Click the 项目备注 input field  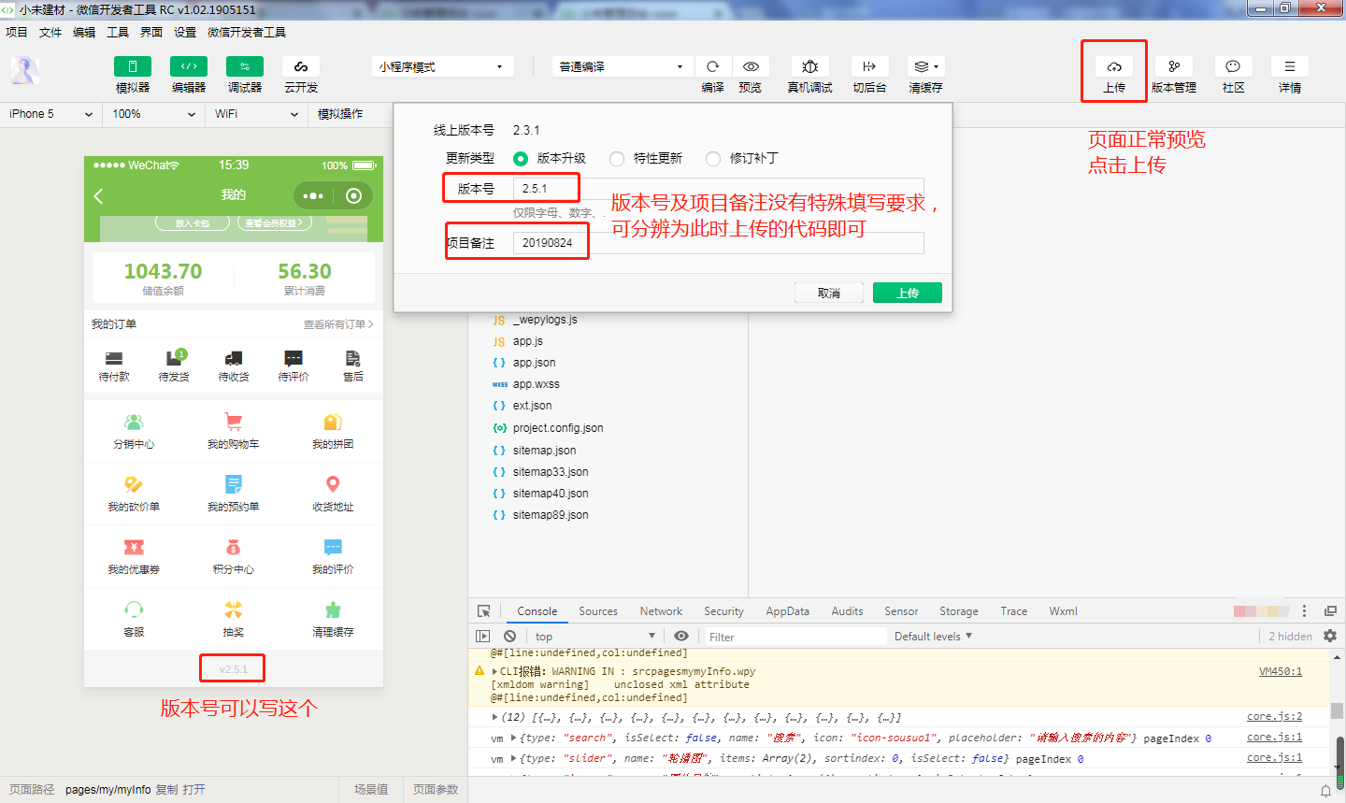718,243
